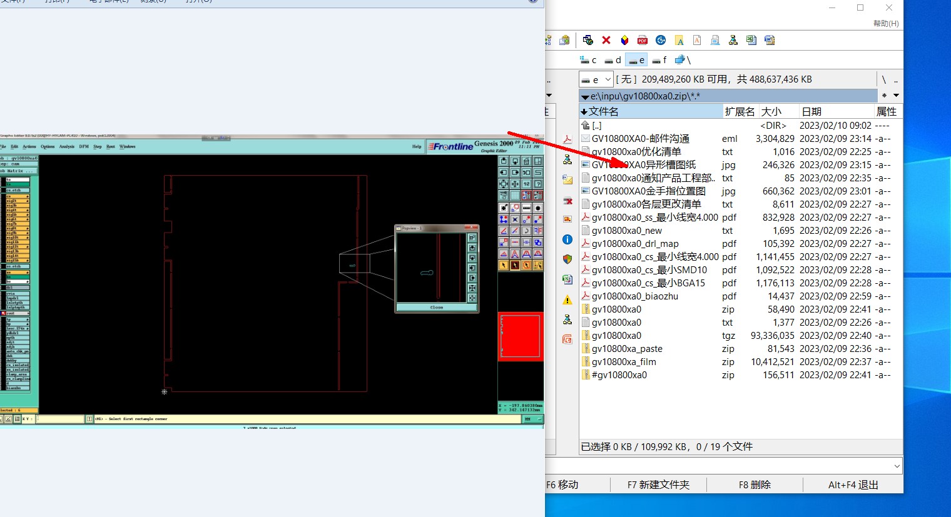The image size is (951, 517).
Task: Click the red board overview thumbnail
Action: [x=520, y=336]
